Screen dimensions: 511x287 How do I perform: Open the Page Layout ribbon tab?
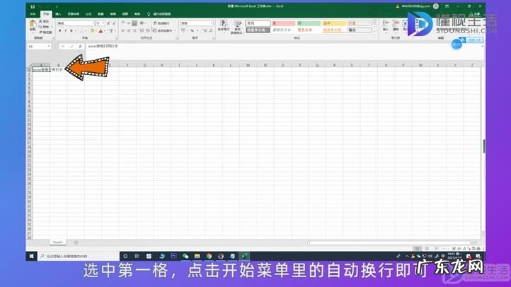(74, 14)
